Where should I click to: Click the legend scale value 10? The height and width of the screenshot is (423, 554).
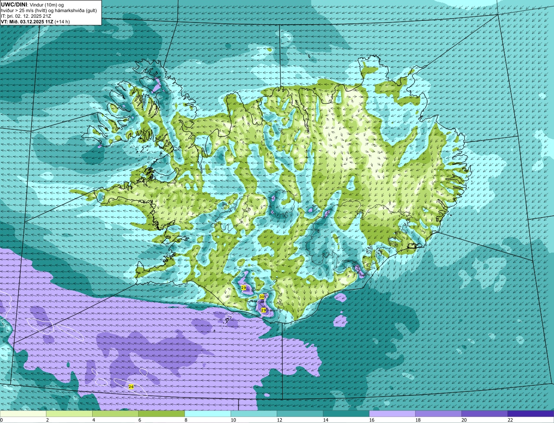click(233, 420)
